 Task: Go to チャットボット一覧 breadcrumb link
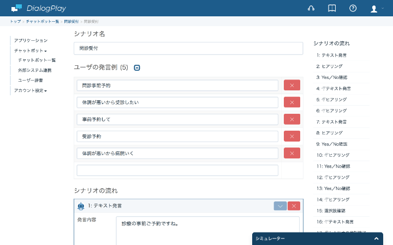coord(43,21)
